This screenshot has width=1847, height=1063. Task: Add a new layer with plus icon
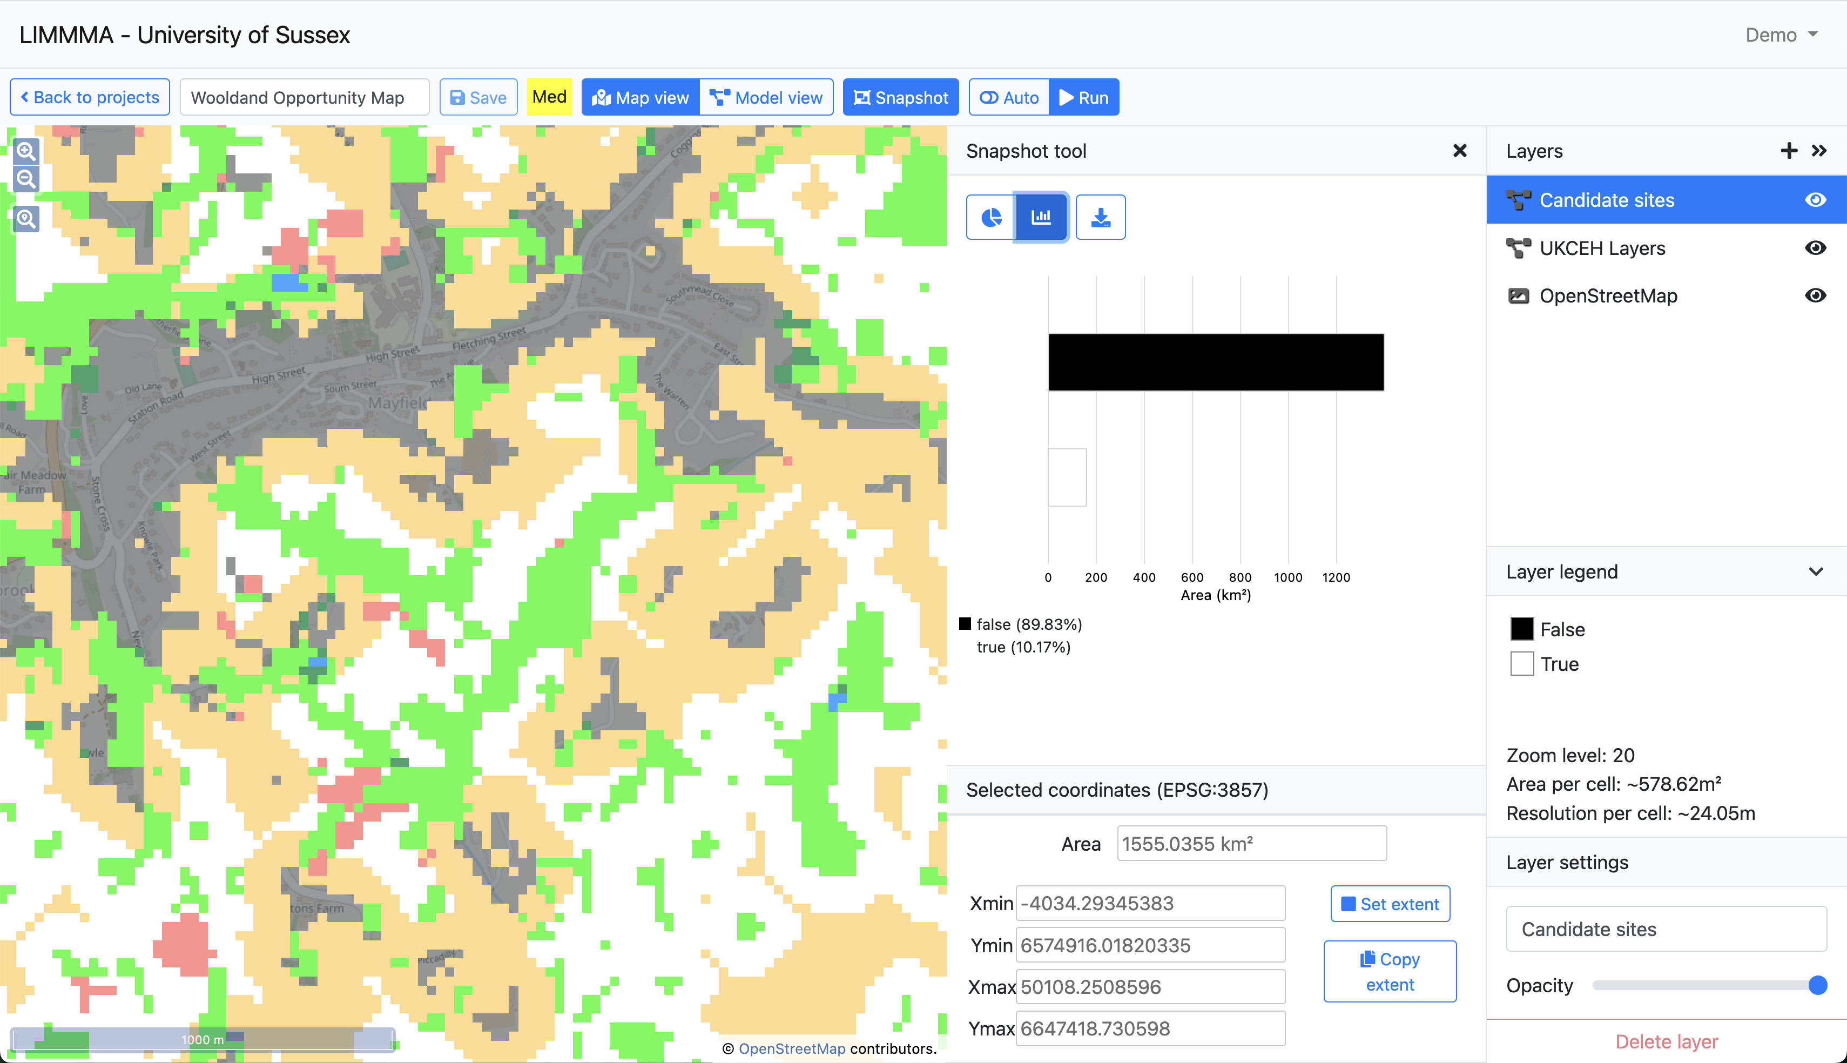1789,150
